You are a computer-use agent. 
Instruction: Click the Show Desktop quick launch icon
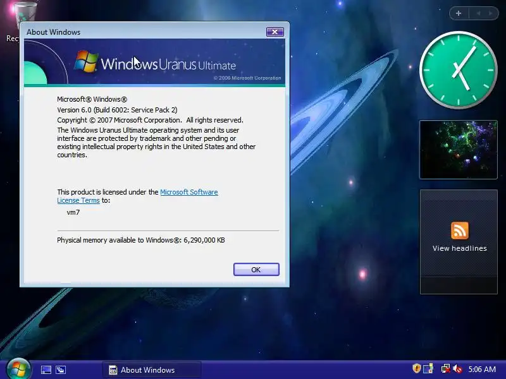[46, 370]
